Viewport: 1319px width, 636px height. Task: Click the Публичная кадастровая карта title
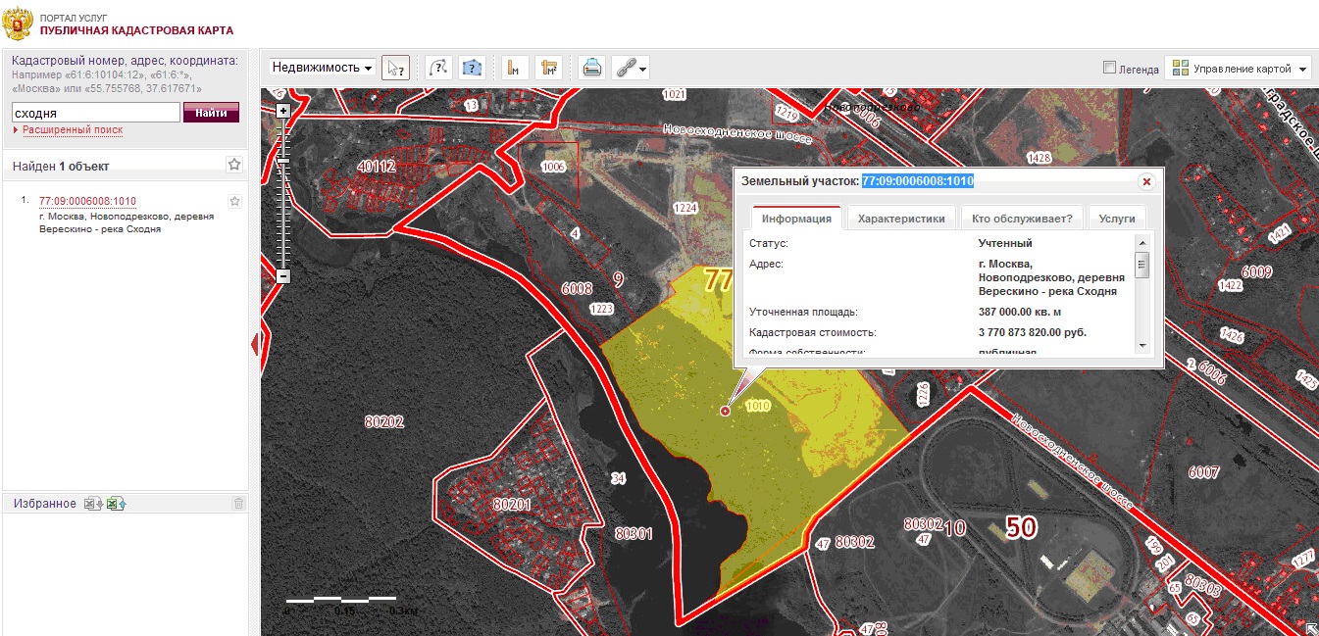(x=137, y=30)
